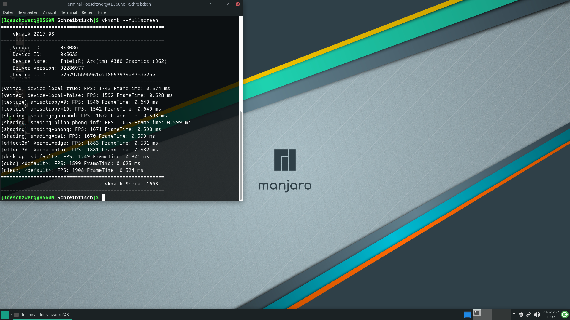Open the Ansicht menu
This screenshot has width=570, height=320.
[x=50, y=12]
